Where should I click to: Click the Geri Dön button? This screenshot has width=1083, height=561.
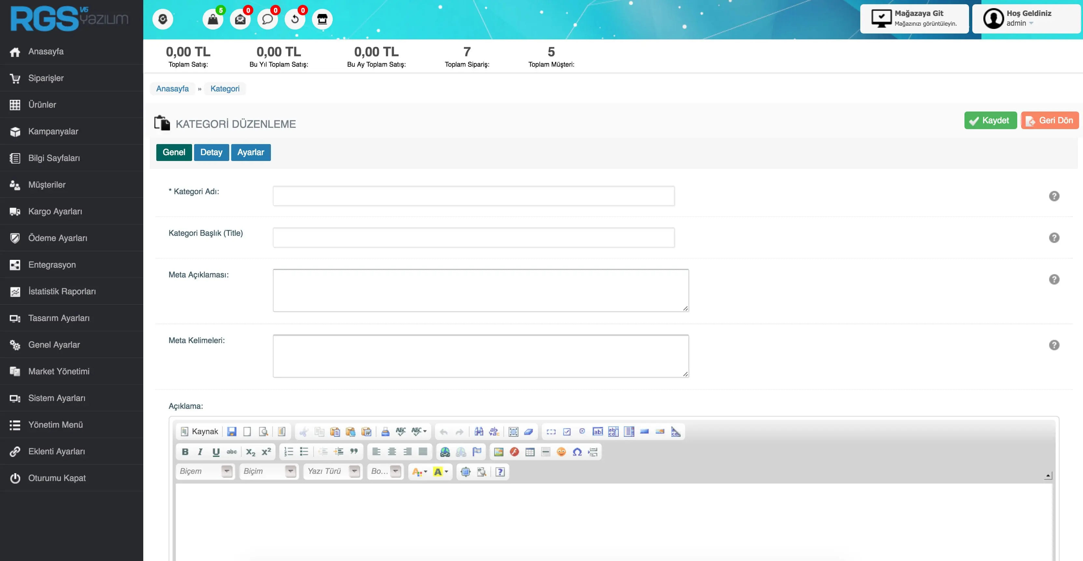tap(1049, 121)
